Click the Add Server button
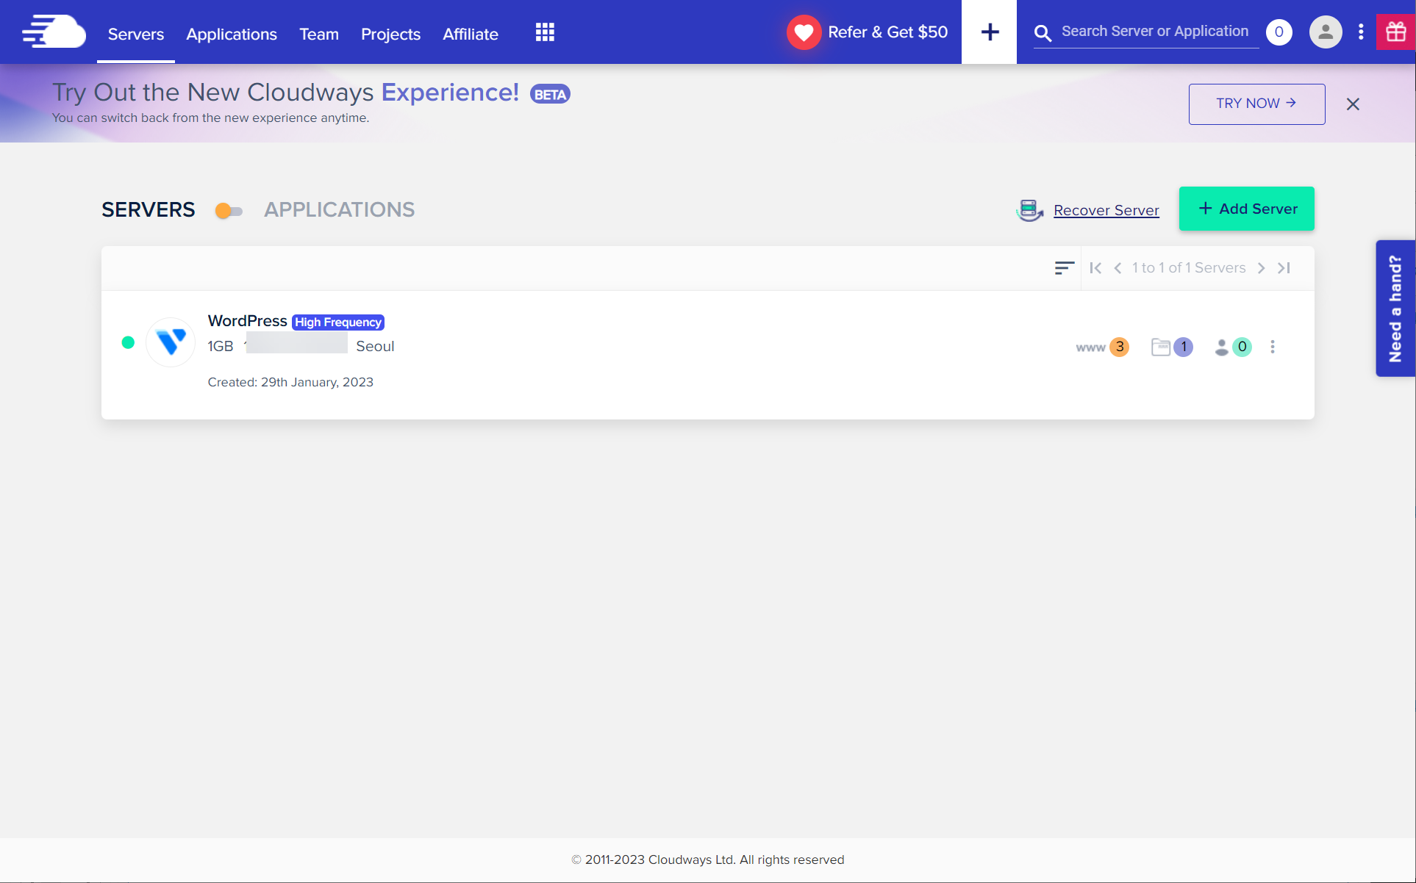This screenshot has width=1416, height=883. 1246,209
